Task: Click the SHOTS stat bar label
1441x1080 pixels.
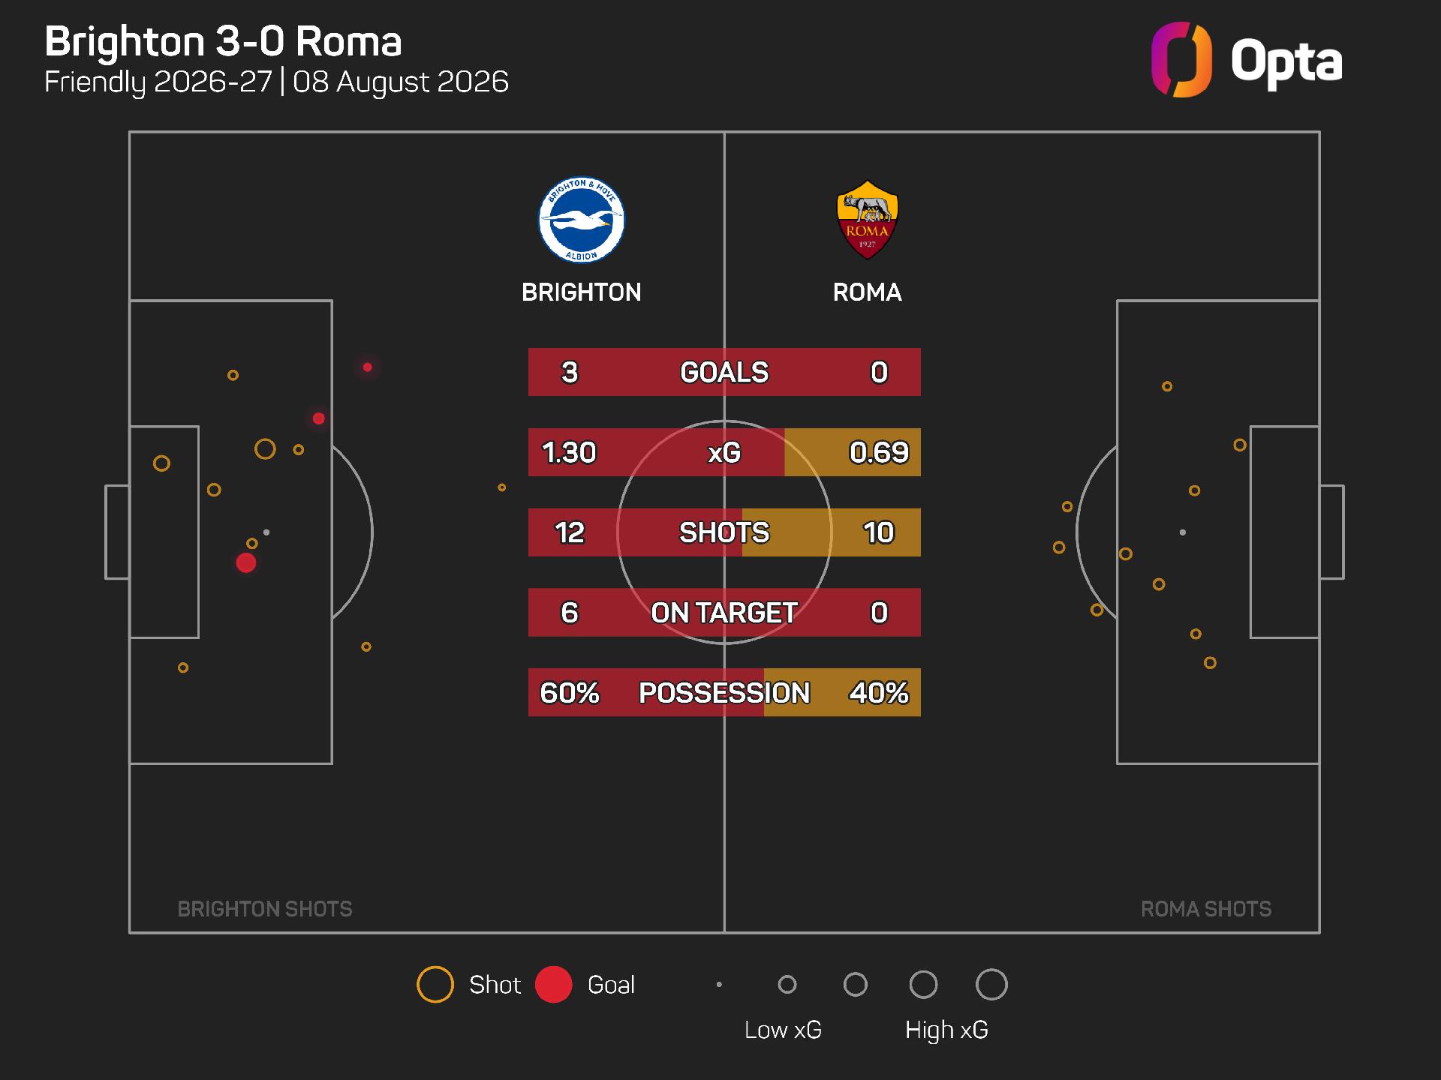Action: 724,532
